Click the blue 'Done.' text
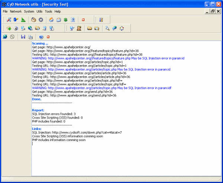The height and width of the screenshot is (183, 223). 36,99
